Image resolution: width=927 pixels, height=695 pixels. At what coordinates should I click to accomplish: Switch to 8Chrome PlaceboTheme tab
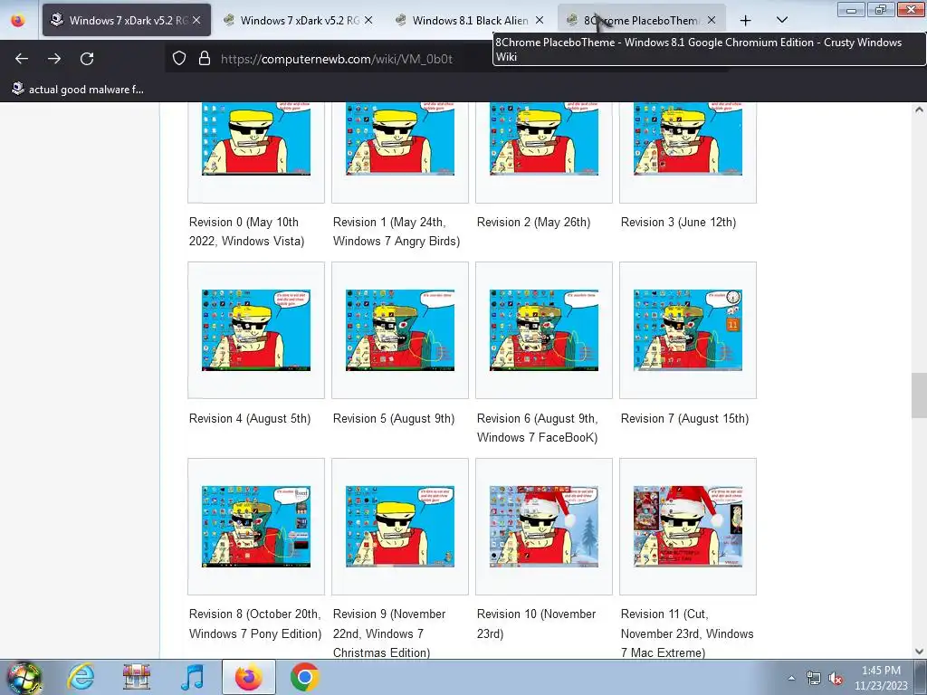coord(640,20)
